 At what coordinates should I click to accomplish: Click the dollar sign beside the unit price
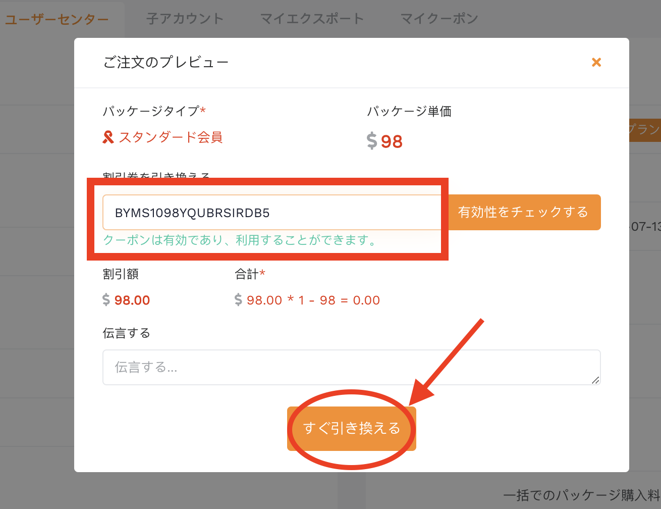tap(372, 141)
